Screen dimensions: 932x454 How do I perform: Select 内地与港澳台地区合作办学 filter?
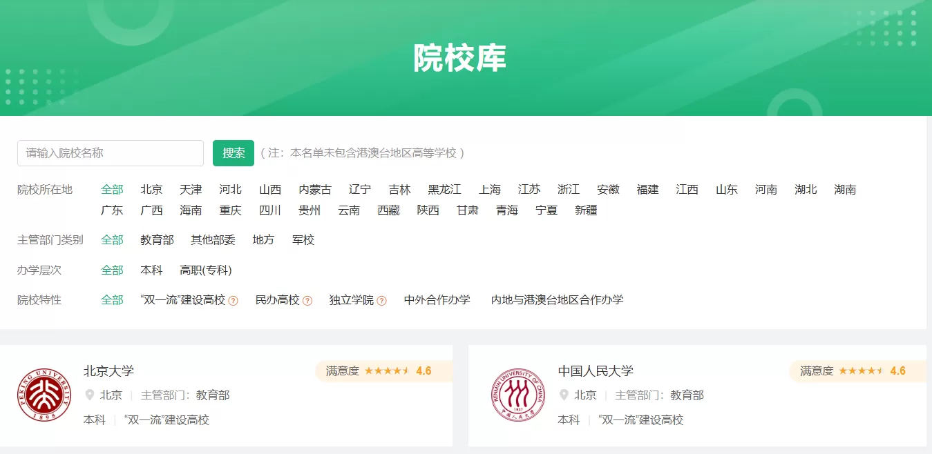point(557,300)
